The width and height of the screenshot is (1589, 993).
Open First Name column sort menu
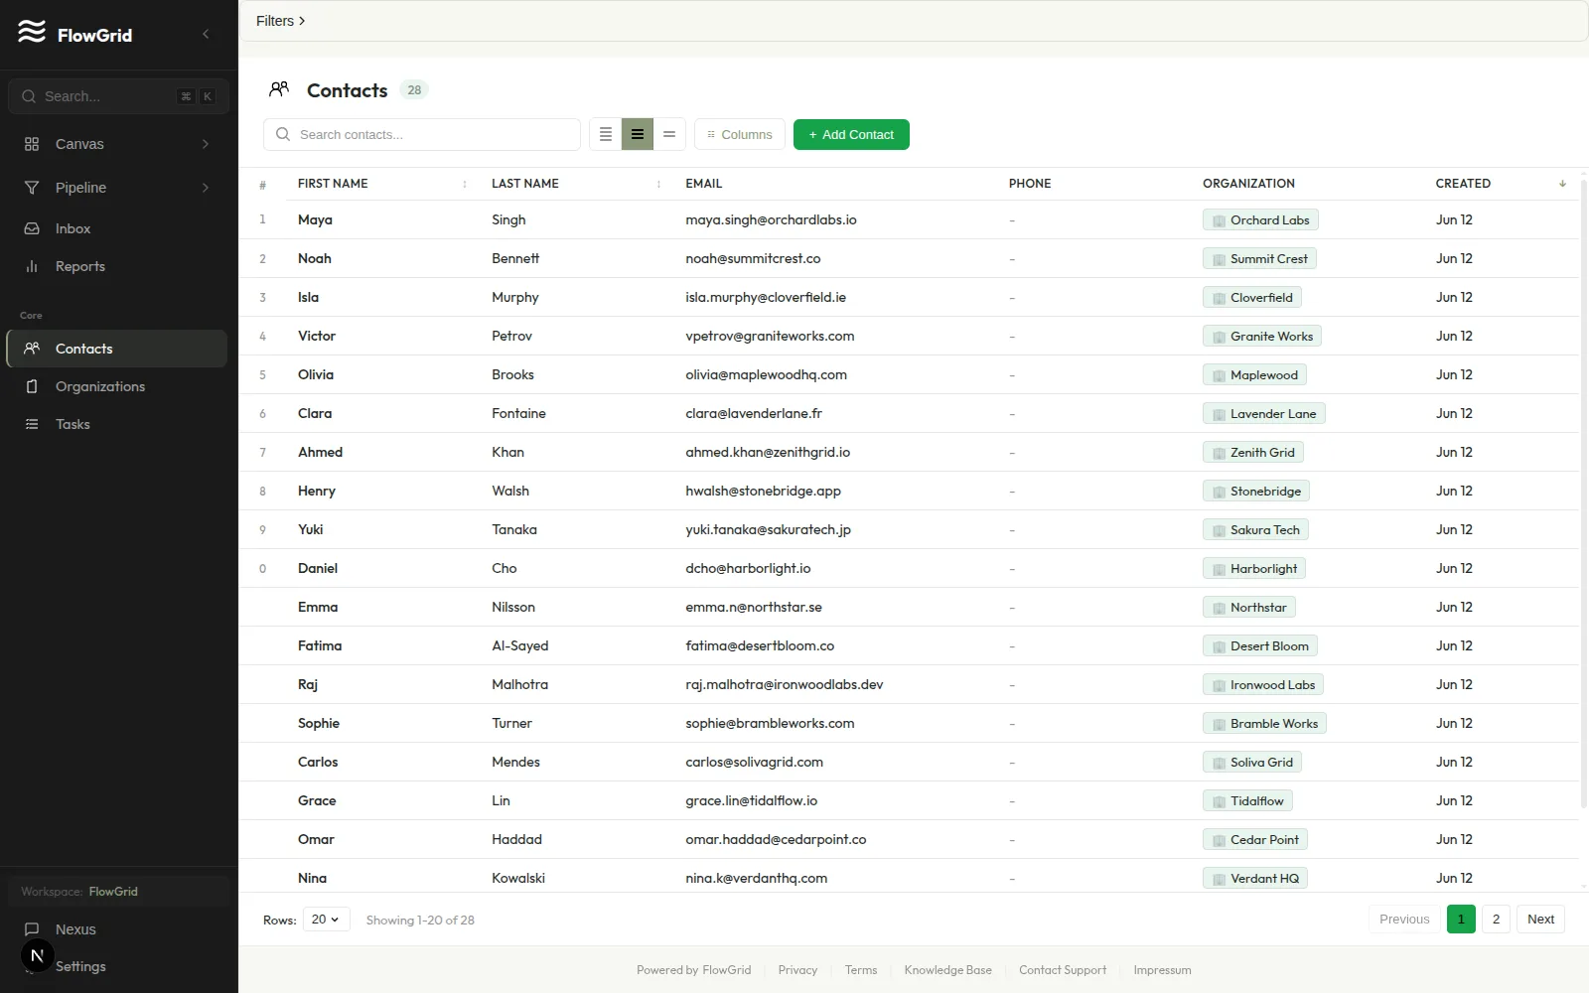click(465, 184)
